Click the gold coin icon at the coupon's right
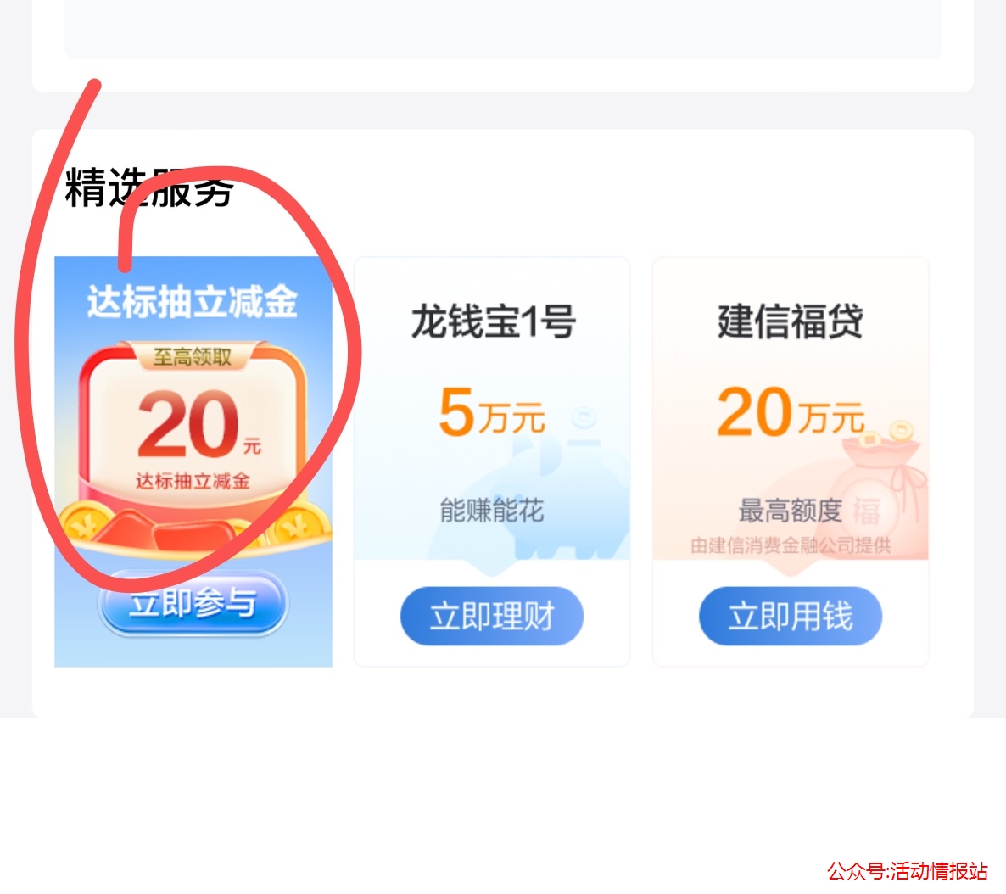The image size is (1006, 894). [299, 526]
